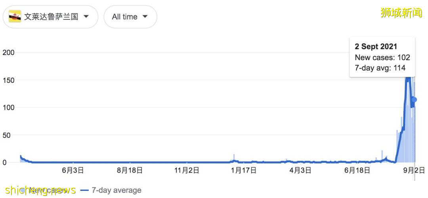The height and width of the screenshot is (198, 428).
Task: Click the blue 7-day average legend line
Action: (x=84, y=190)
